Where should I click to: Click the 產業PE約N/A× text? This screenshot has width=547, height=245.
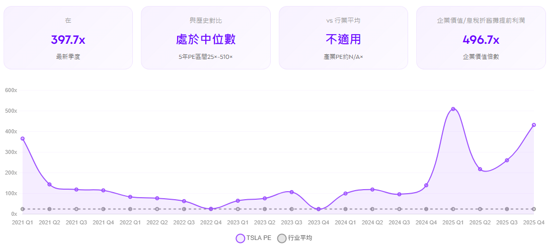pos(343,56)
